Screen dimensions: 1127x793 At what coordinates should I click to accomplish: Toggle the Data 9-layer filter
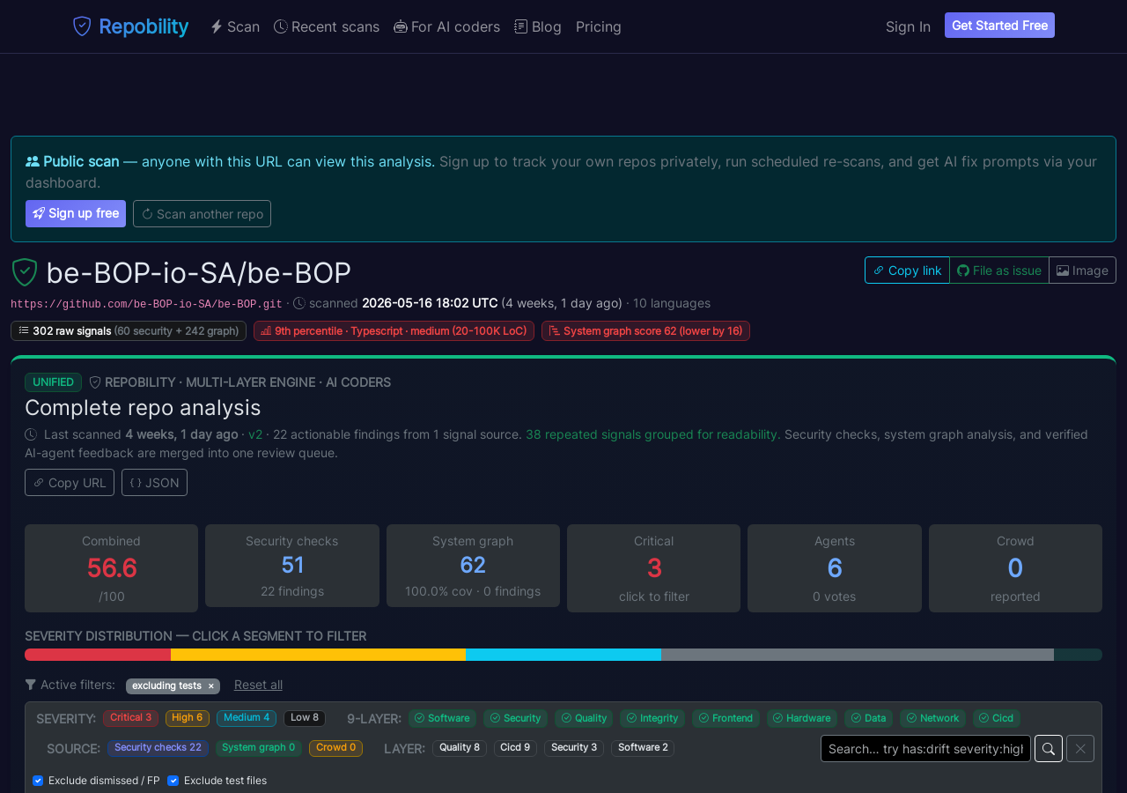tap(868, 718)
